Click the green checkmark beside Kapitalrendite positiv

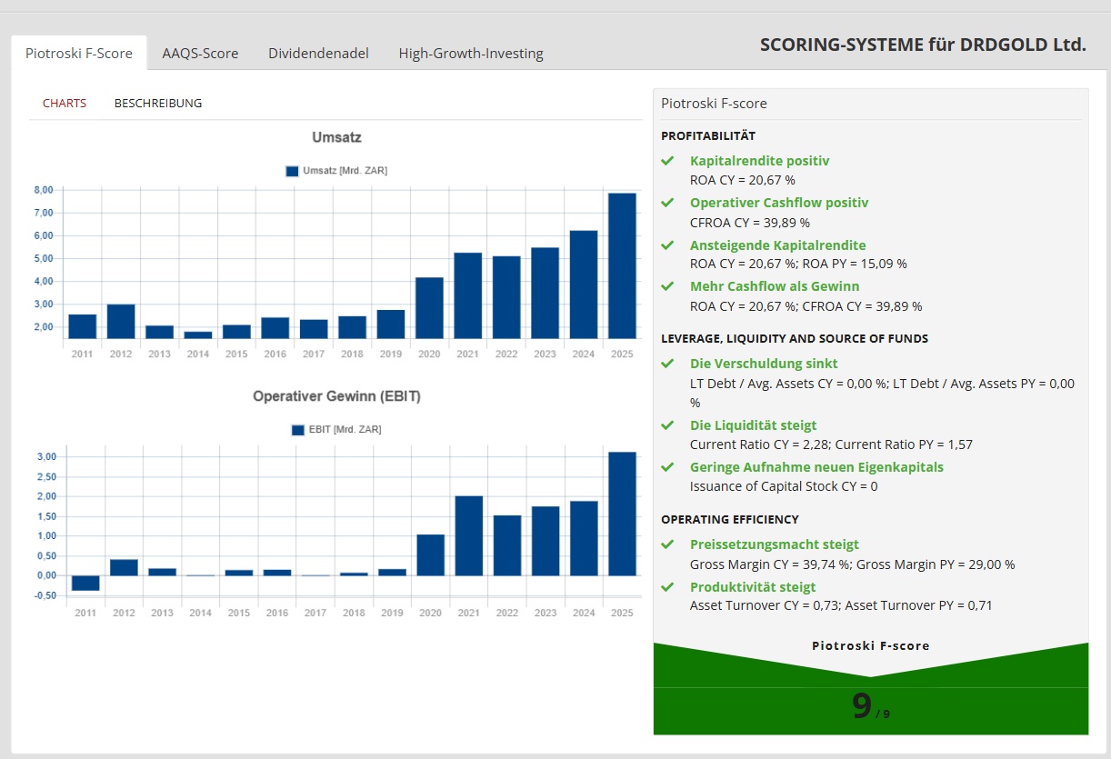coord(667,161)
